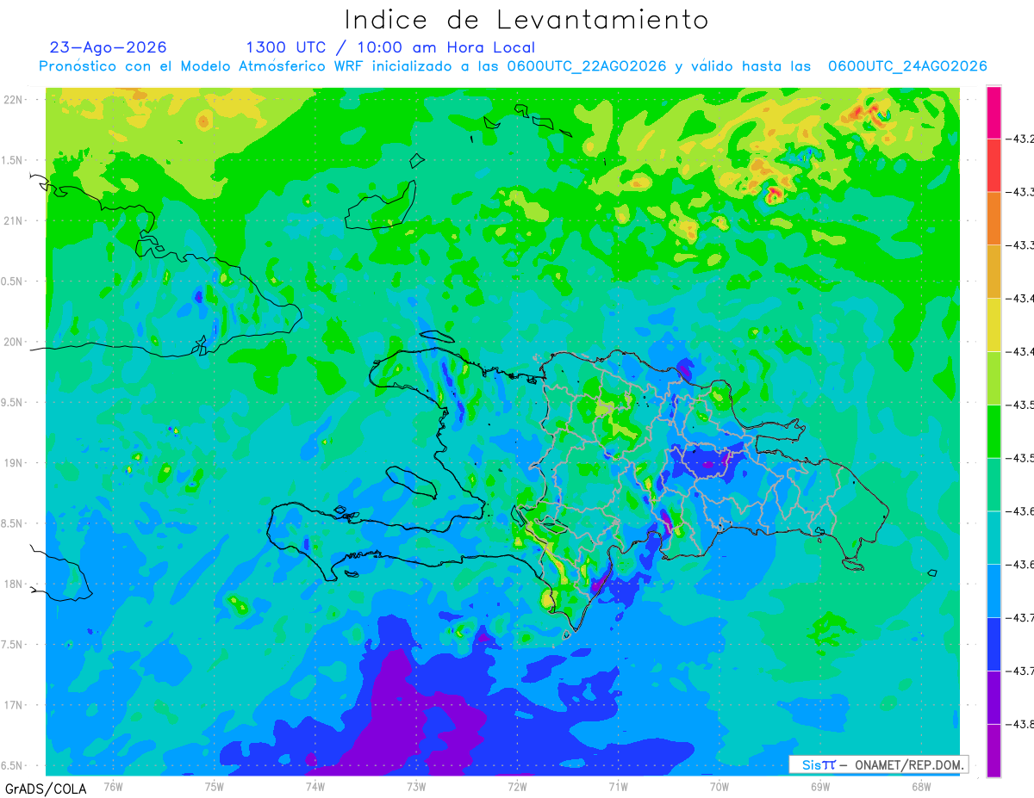Choose the light azure blue legend swatch
1034x798 pixels.
[x=994, y=591]
